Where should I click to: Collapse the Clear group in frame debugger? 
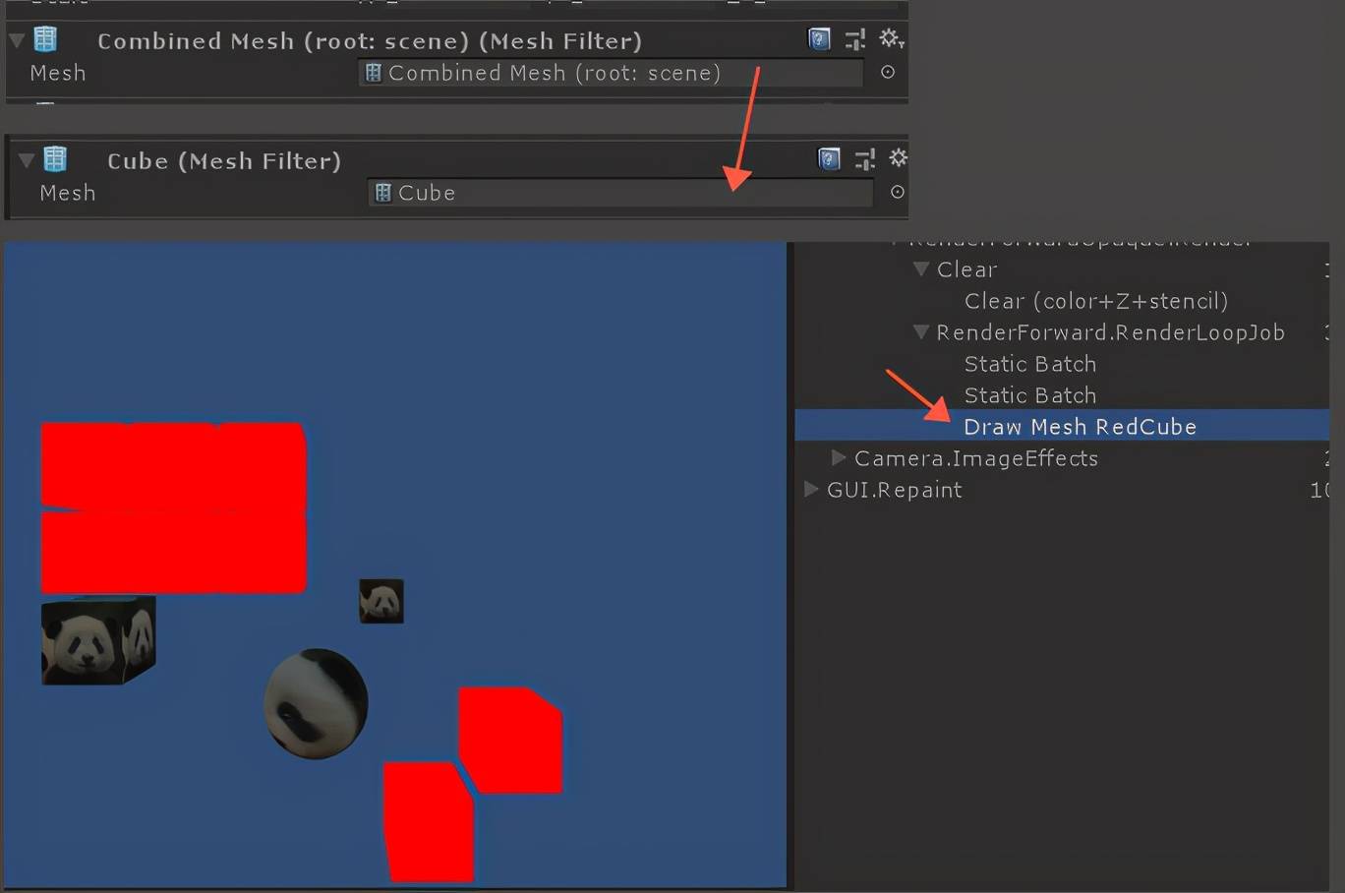(x=921, y=268)
